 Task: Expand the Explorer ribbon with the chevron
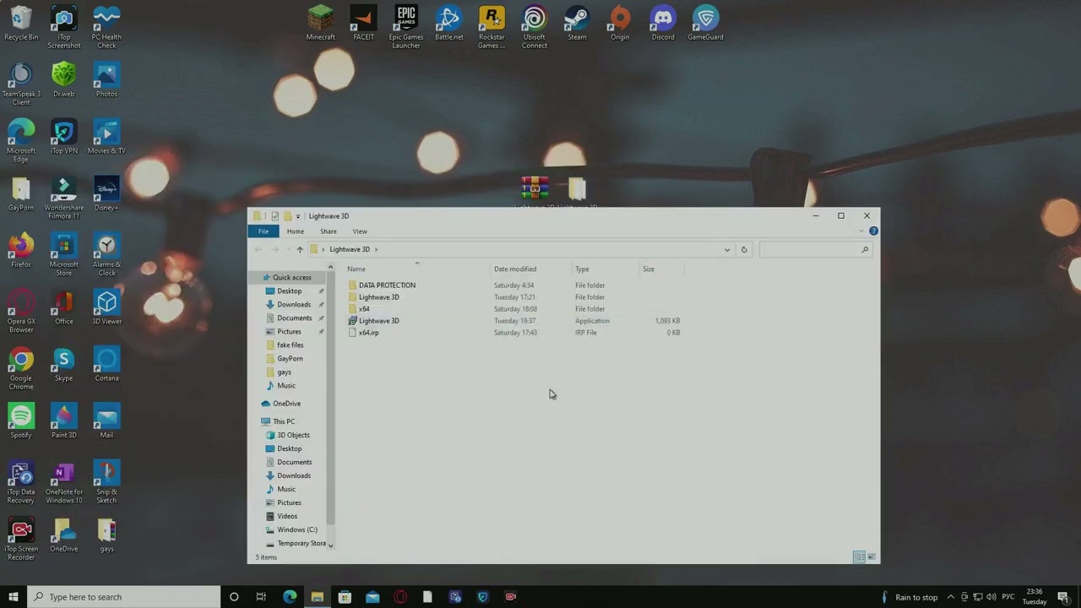[861, 231]
